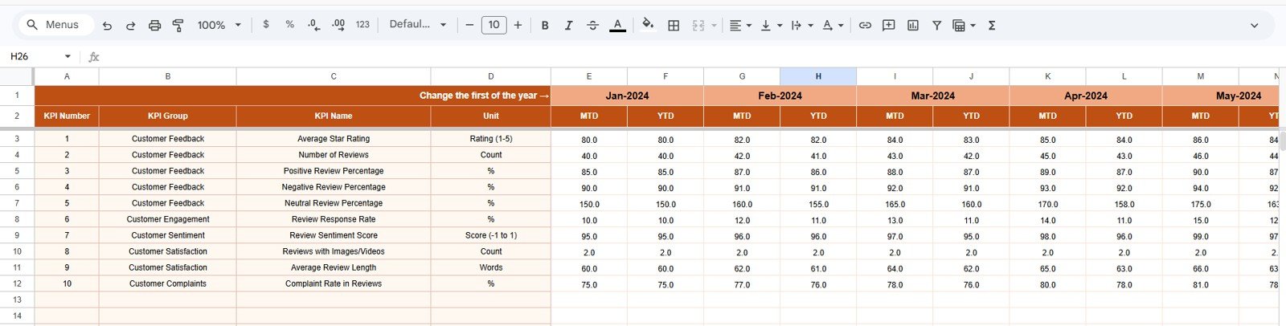Click the Functions sigma icon

click(992, 26)
